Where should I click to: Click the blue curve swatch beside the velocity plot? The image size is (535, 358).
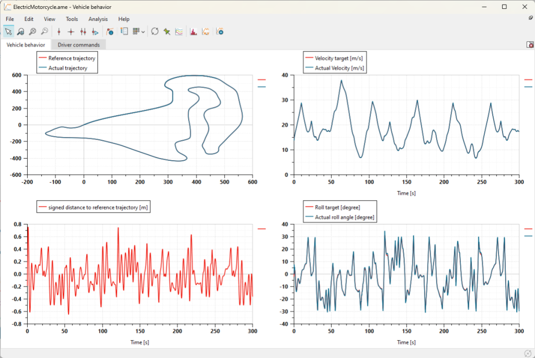point(528,87)
